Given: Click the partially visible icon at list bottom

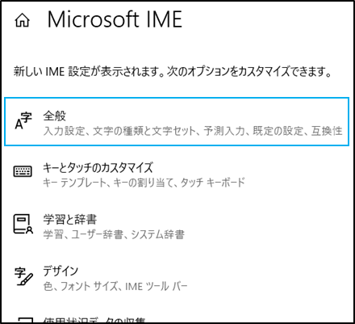Looking at the screenshot, I should (x=26, y=320).
